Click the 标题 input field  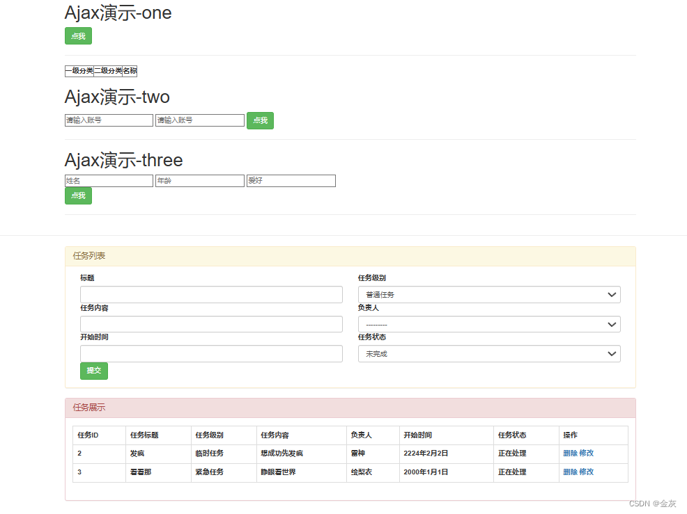[x=211, y=294]
